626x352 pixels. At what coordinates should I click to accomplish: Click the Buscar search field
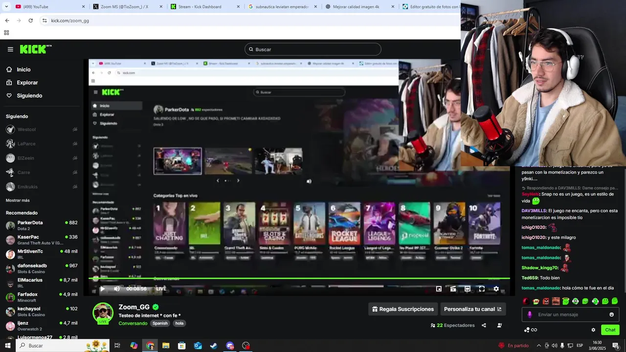313,49
